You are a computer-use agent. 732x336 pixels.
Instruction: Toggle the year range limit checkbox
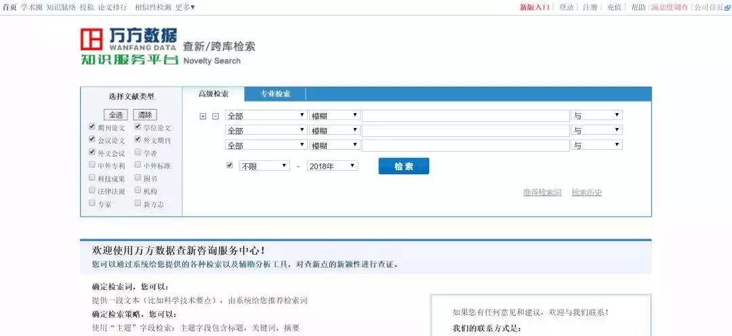pyautogui.click(x=229, y=165)
